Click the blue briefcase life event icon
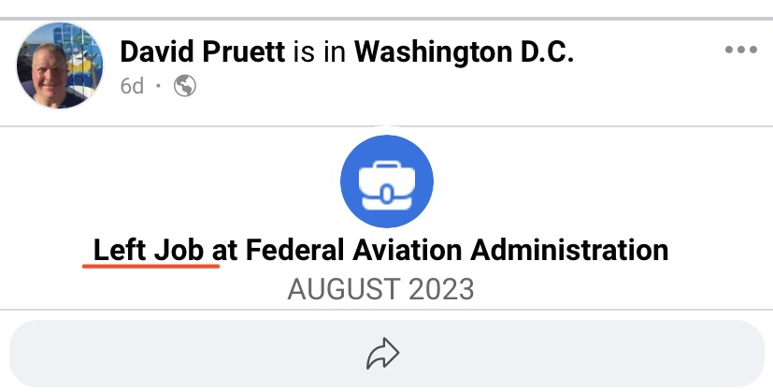 [387, 181]
